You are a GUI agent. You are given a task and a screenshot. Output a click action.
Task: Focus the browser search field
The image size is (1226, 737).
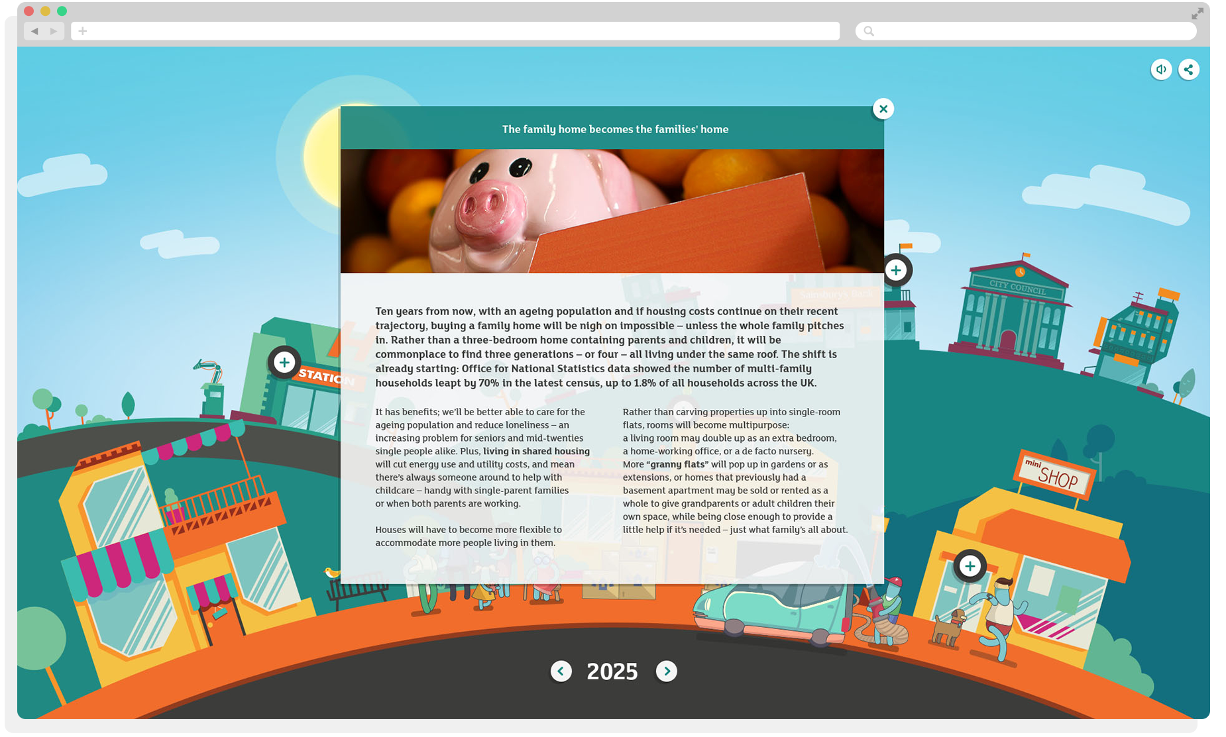coord(1026,31)
